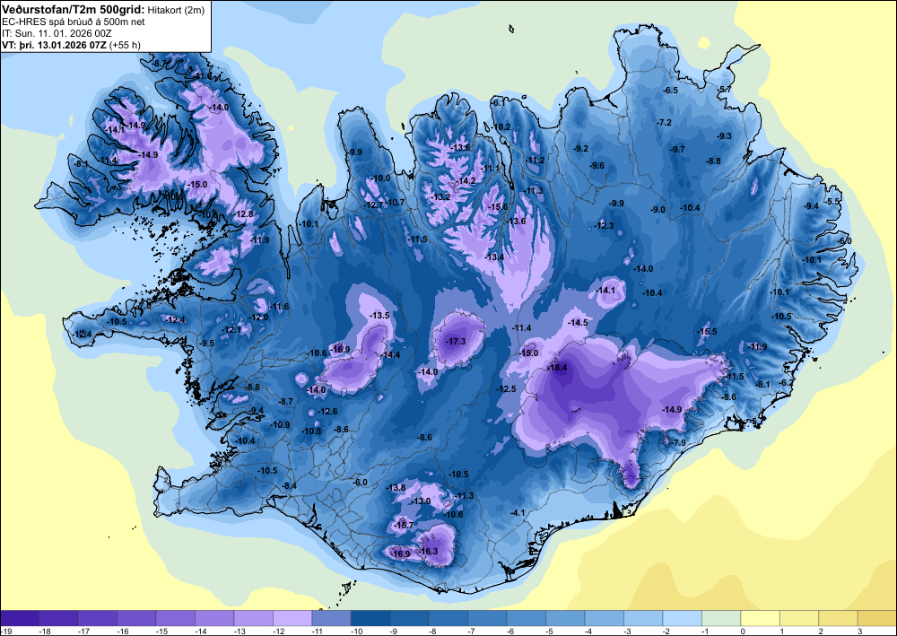Select the -12.8 temperature label
This screenshot has width=897, height=636.
[x=244, y=213]
